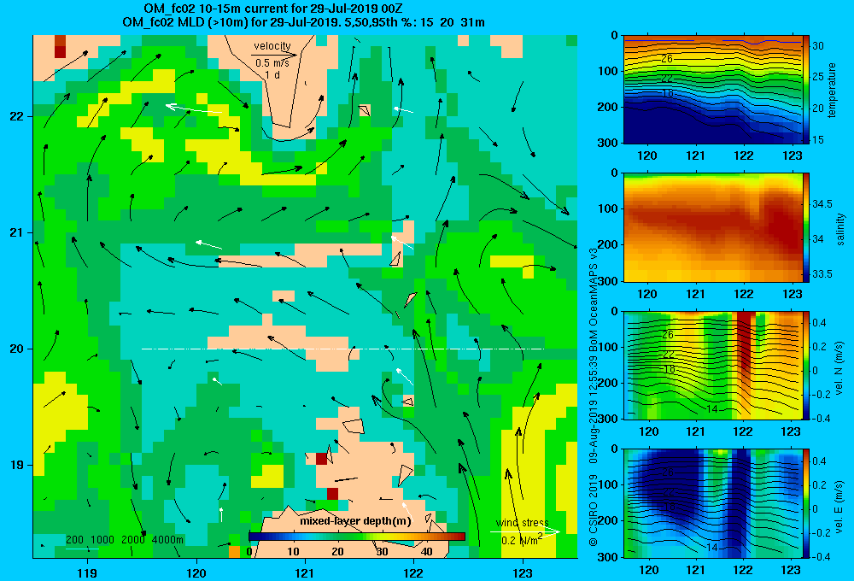854x581 pixels.
Task: Click the temperature section plot
Action: coord(712,90)
